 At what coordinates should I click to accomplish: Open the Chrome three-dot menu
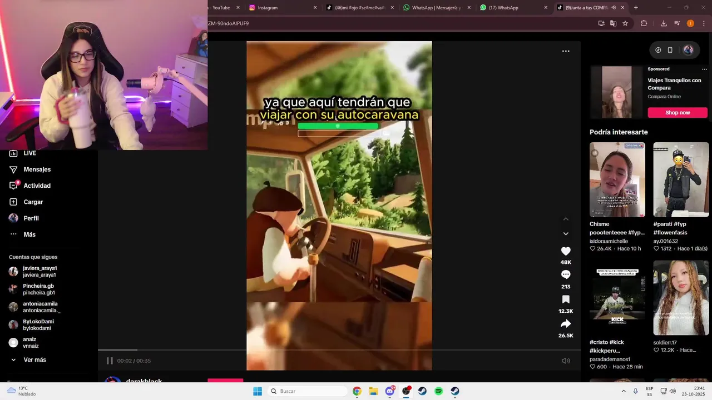coord(704,23)
